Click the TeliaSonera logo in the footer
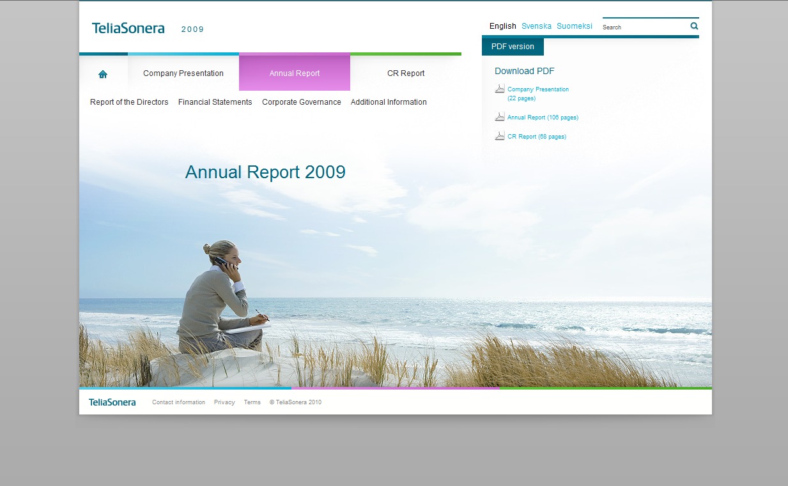788x486 pixels. click(x=112, y=402)
